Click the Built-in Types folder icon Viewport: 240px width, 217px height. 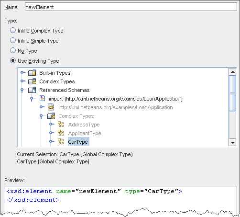pos(32,73)
